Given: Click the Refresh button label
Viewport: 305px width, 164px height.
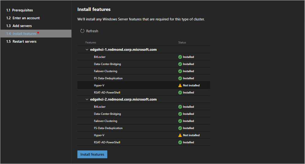Looking at the screenshot, I should click(92, 31).
